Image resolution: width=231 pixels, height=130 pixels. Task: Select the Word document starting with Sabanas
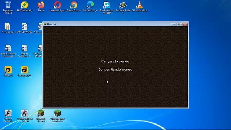pos(25,51)
